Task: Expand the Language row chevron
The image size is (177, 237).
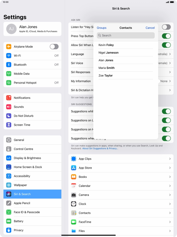Action: [170, 54]
